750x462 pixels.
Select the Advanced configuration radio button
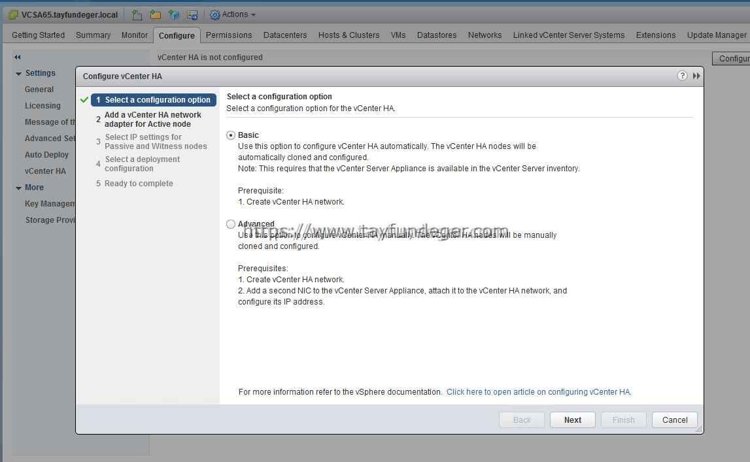tap(231, 224)
